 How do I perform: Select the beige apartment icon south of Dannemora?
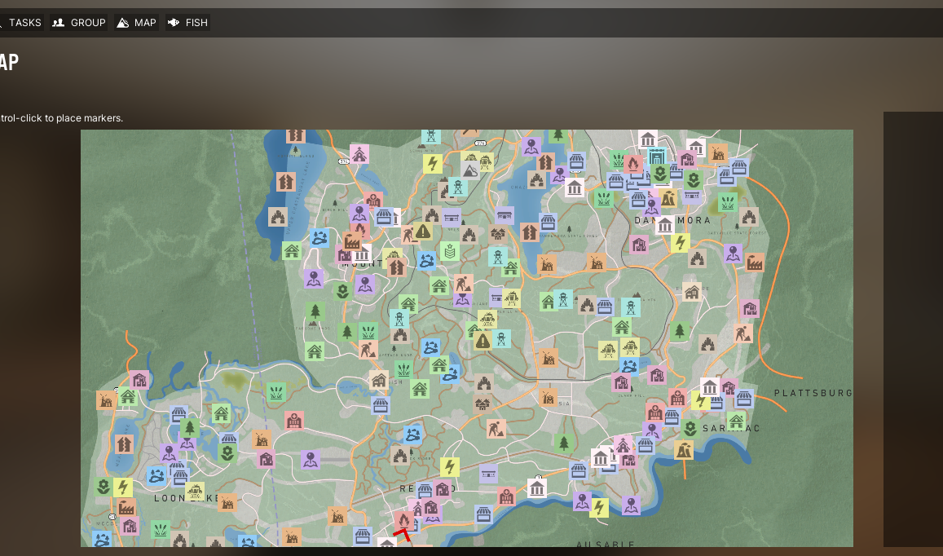692,293
